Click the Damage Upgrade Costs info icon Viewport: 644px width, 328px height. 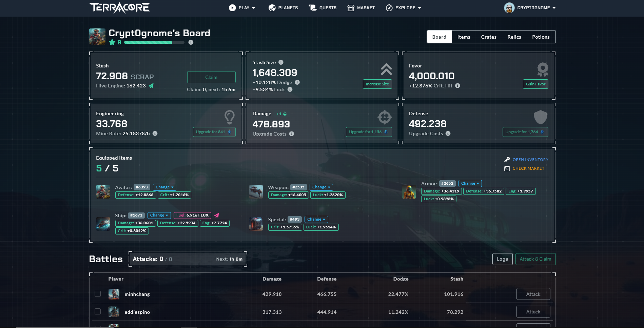(292, 134)
